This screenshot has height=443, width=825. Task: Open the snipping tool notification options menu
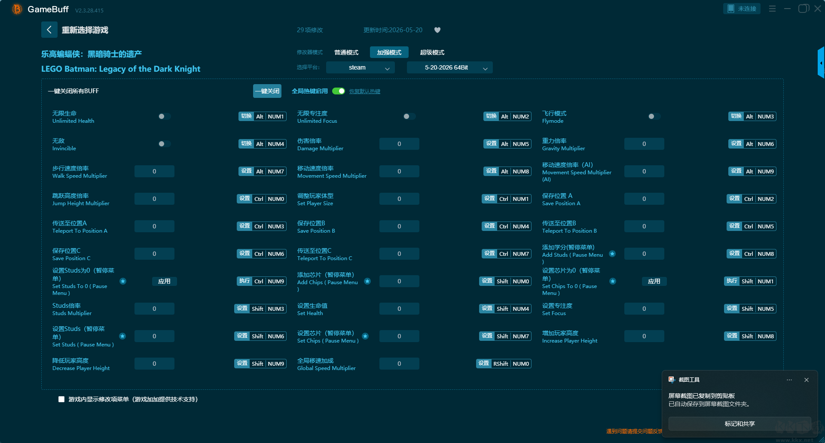(x=789, y=380)
